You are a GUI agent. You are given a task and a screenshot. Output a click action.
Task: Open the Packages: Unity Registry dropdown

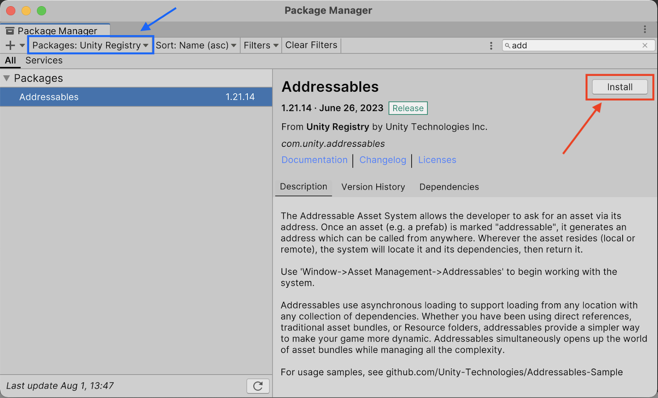click(90, 45)
